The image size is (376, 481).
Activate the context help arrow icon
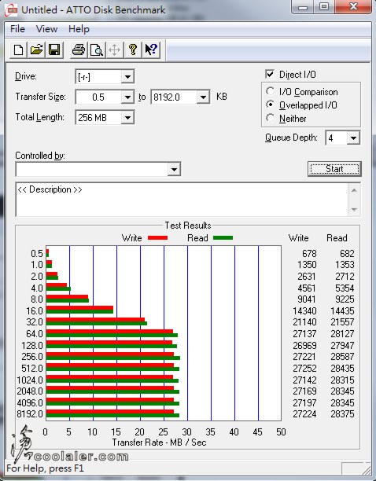click(x=151, y=50)
